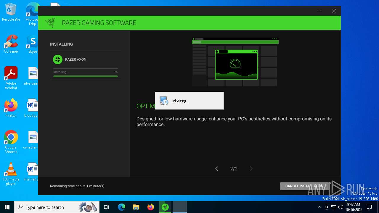The width and height of the screenshot is (379, 213).
Task: Open the notification center
Action: pos(369,207)
